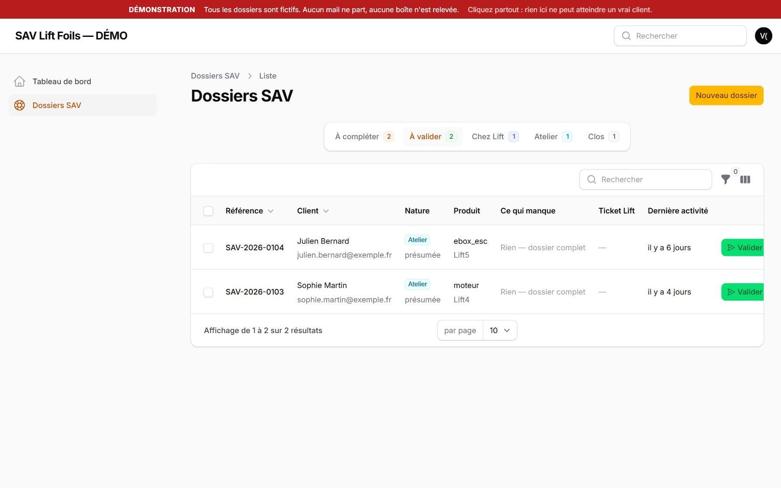Open the SAV-2026-0104 reference
781x488 pixels.
point(255,248)
